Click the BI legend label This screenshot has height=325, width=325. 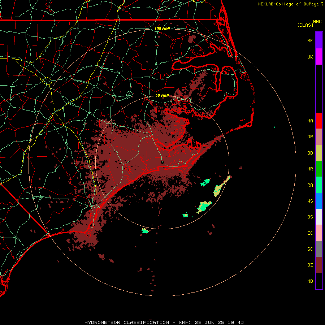pos(310,265)
